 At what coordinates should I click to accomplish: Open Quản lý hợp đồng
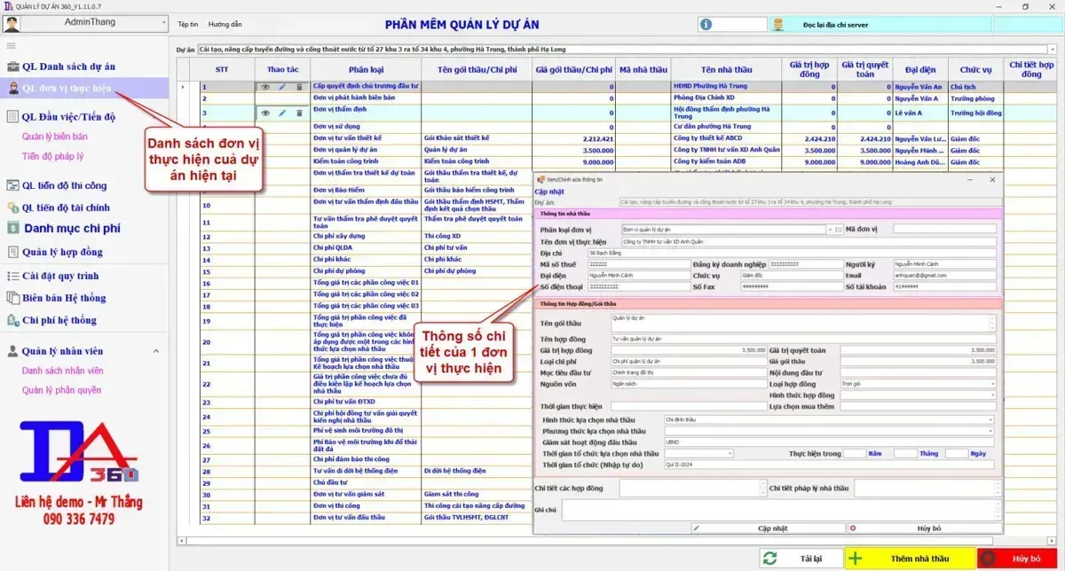tap(62, 252)
